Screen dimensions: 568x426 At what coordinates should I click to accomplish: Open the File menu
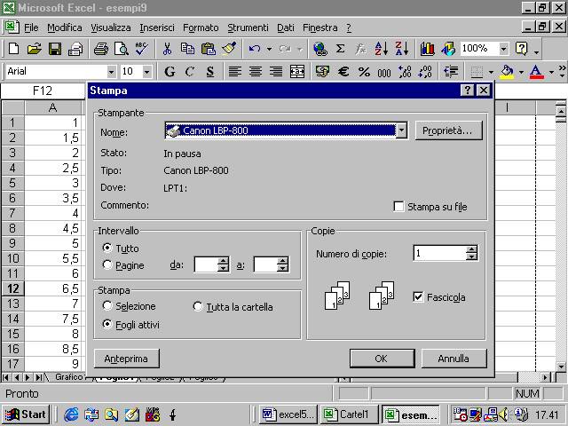click(x=31, y=28)
